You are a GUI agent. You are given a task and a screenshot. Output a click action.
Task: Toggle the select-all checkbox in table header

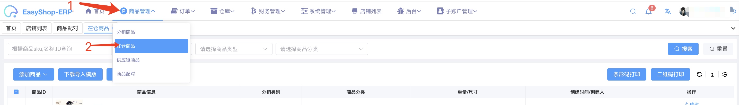click(16, 92)
